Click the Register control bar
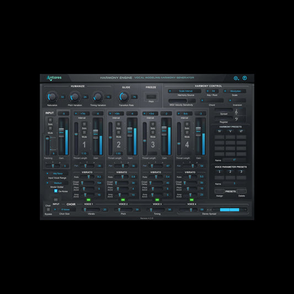Screen dimensions: 294x294 [x=224, y=118]
